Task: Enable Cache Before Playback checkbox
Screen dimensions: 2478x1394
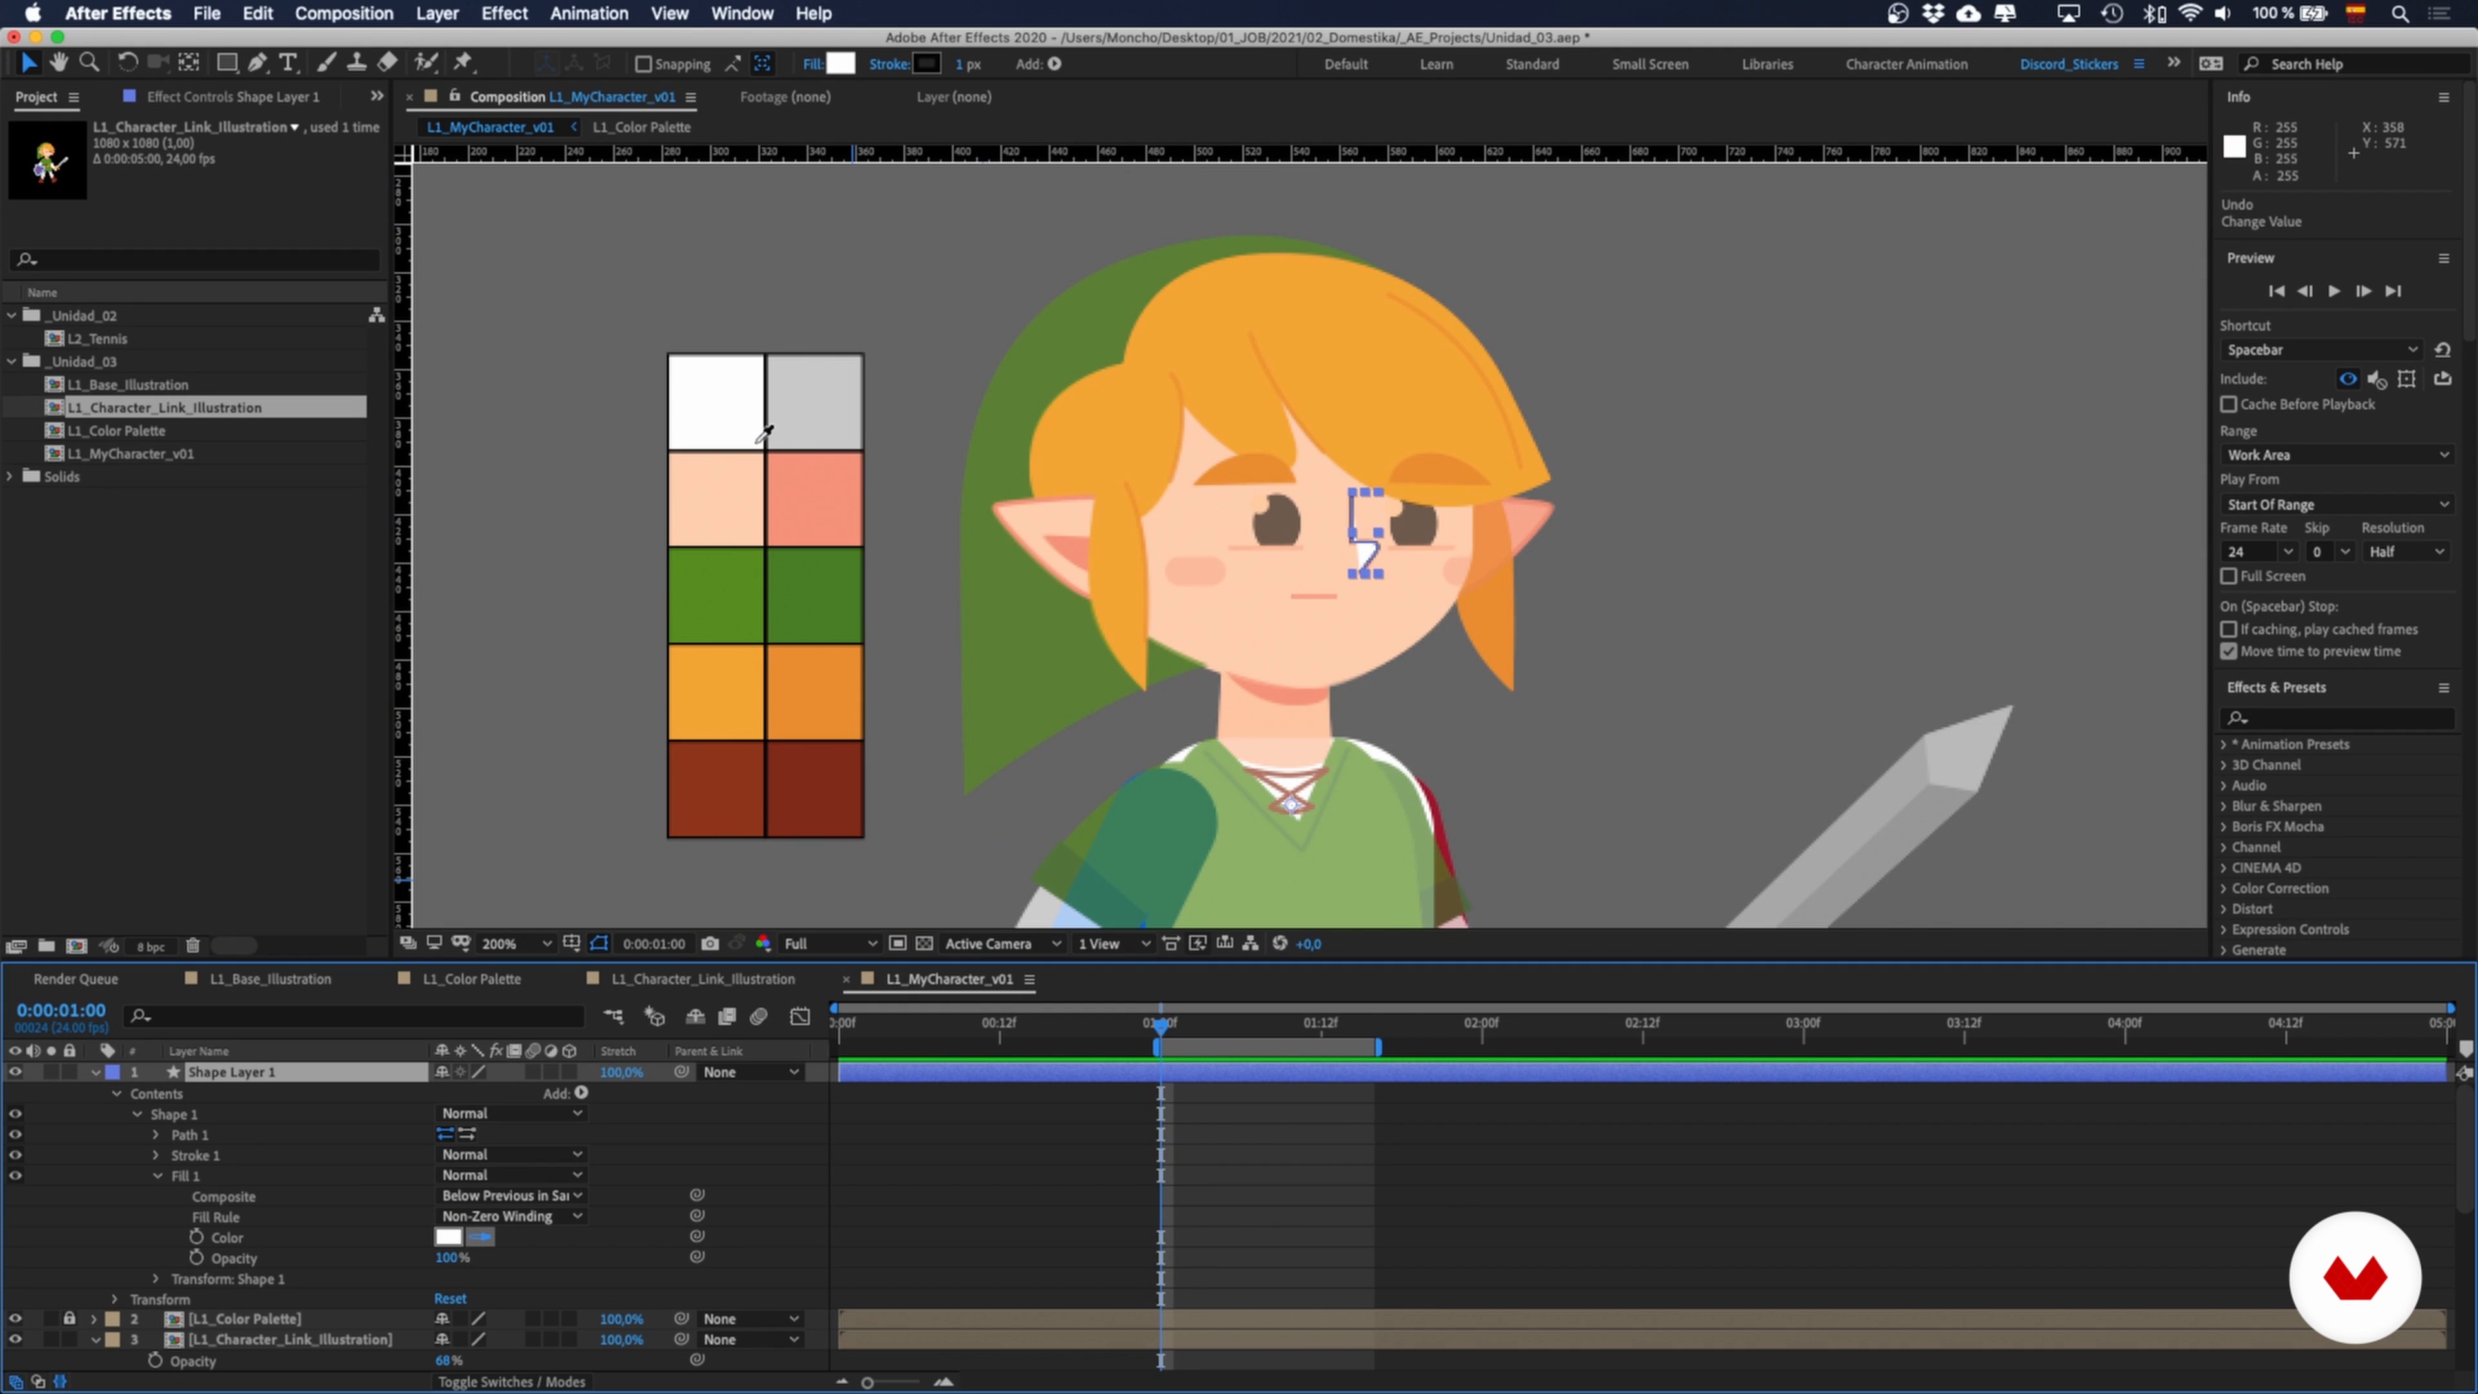Action: (x=2229, y=404)
